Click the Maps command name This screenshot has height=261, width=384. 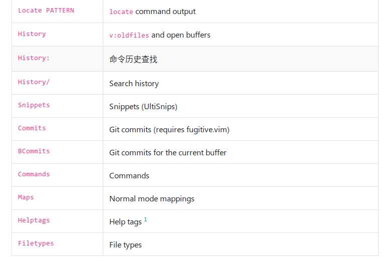click(x=26, y=197)
